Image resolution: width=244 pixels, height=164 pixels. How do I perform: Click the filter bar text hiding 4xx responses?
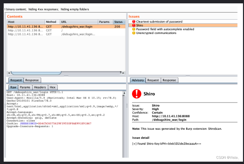(44, 9)
